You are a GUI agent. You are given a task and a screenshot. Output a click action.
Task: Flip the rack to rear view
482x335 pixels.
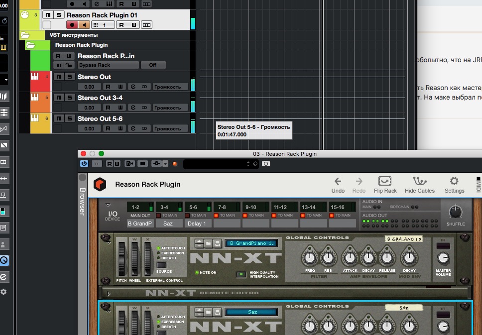pyautogui.click(x=385, y=185)
